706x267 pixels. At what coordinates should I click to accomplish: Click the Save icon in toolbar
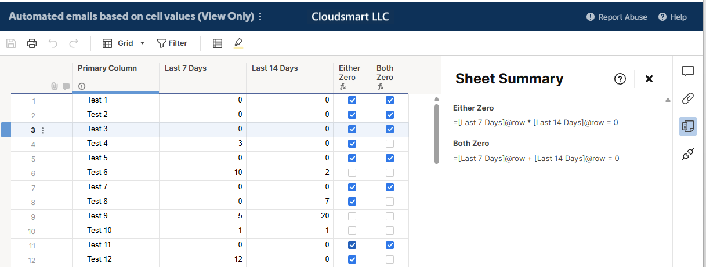(x=11, y=43)
